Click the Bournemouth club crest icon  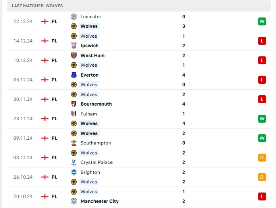point(73,104)
